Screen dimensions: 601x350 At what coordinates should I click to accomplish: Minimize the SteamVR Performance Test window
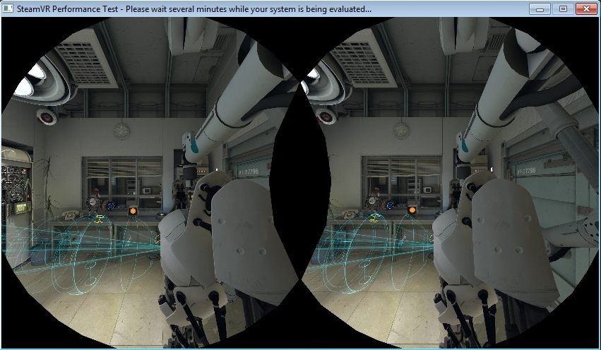point(540,8)
